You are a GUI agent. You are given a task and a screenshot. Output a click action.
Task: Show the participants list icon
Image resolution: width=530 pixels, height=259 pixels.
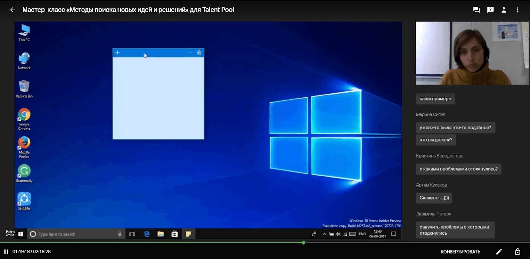[504, 10]
